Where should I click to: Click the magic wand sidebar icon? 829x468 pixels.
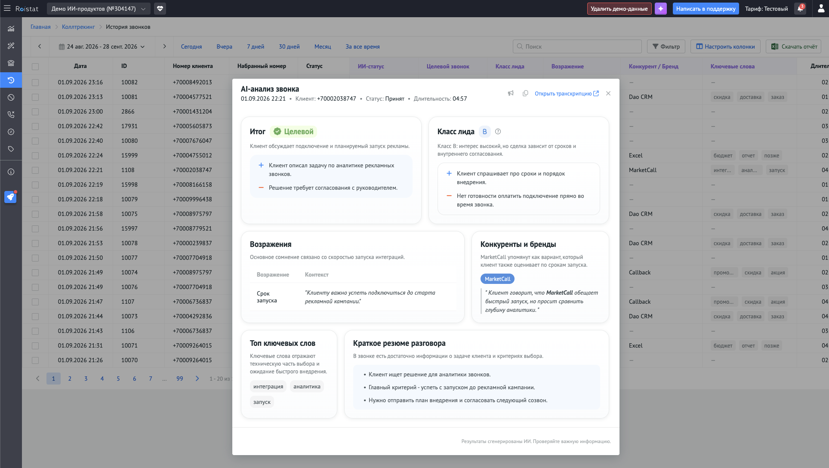pos(11,46)
